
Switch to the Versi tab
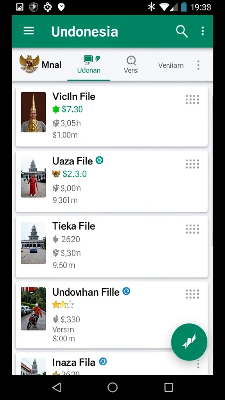coord(131,64)
